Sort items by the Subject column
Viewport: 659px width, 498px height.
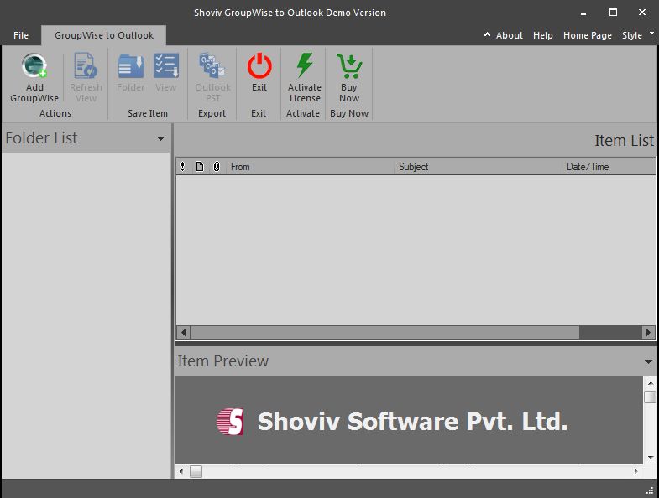(x=478, y=167)
